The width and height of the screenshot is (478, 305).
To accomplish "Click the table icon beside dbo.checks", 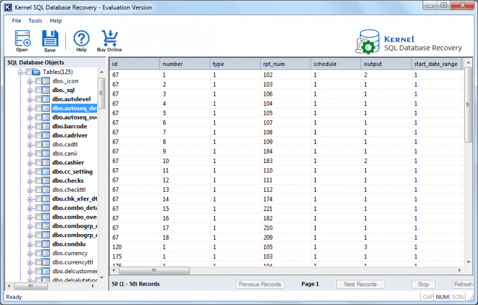I will coord(45,181).
